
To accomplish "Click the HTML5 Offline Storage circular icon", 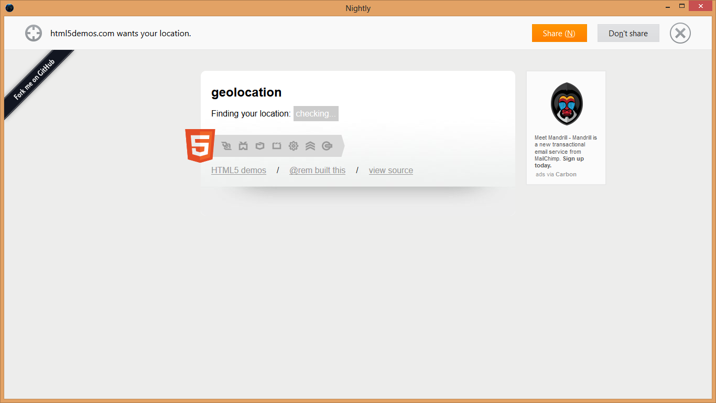I will coord(327,146).
